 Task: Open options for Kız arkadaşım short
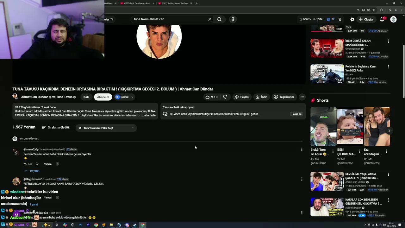pyautogui.click(x=387, y=152)
